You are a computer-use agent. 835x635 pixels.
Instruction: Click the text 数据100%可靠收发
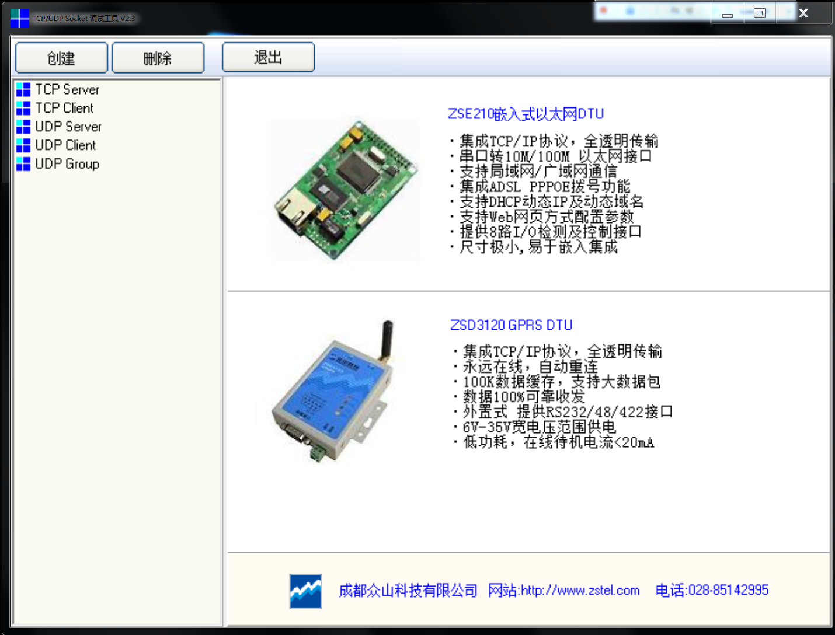tap(524, 397)
